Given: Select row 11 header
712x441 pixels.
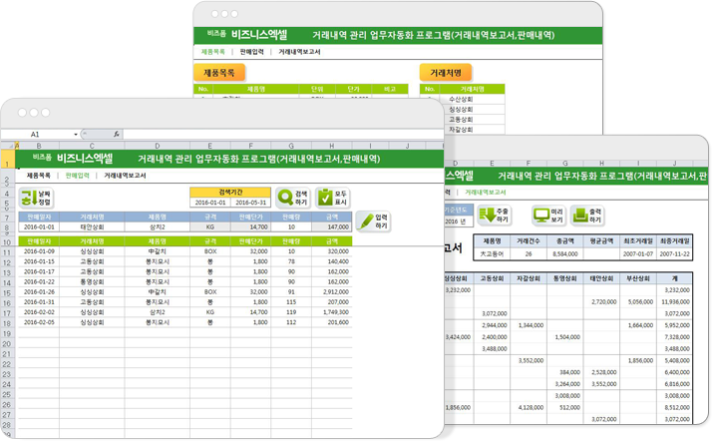Looking at the screenshot, I should [7, 252].
